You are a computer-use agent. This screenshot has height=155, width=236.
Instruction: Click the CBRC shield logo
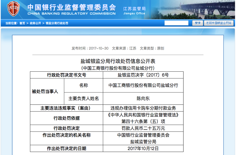click(14, 8)
